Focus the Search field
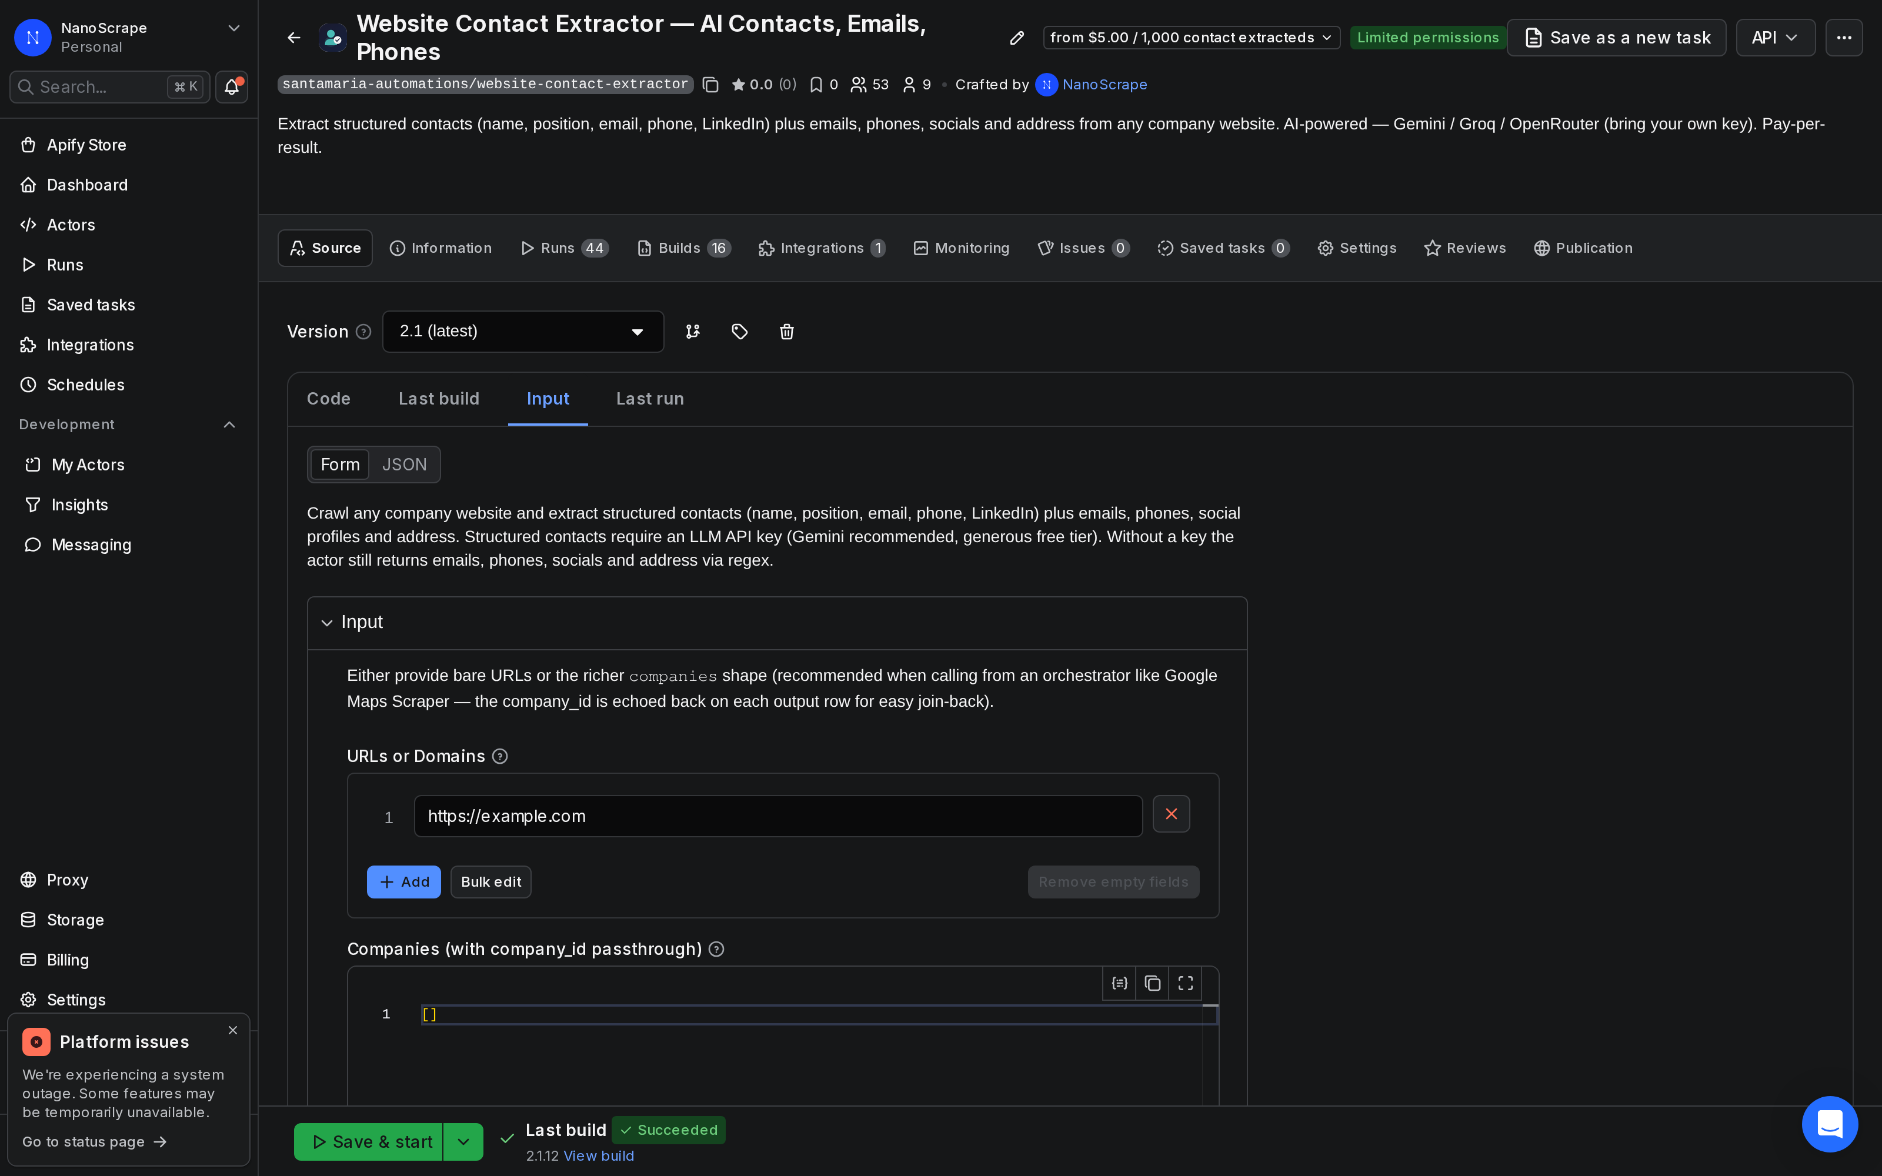Image resolution: width=1882 pixels, height=1176 pixels. 109,86
